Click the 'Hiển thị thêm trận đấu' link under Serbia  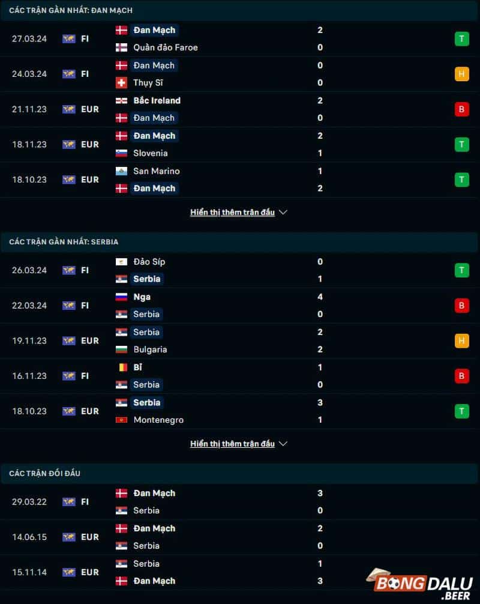232,444
